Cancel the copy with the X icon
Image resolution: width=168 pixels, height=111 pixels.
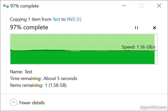click(154, 28)
